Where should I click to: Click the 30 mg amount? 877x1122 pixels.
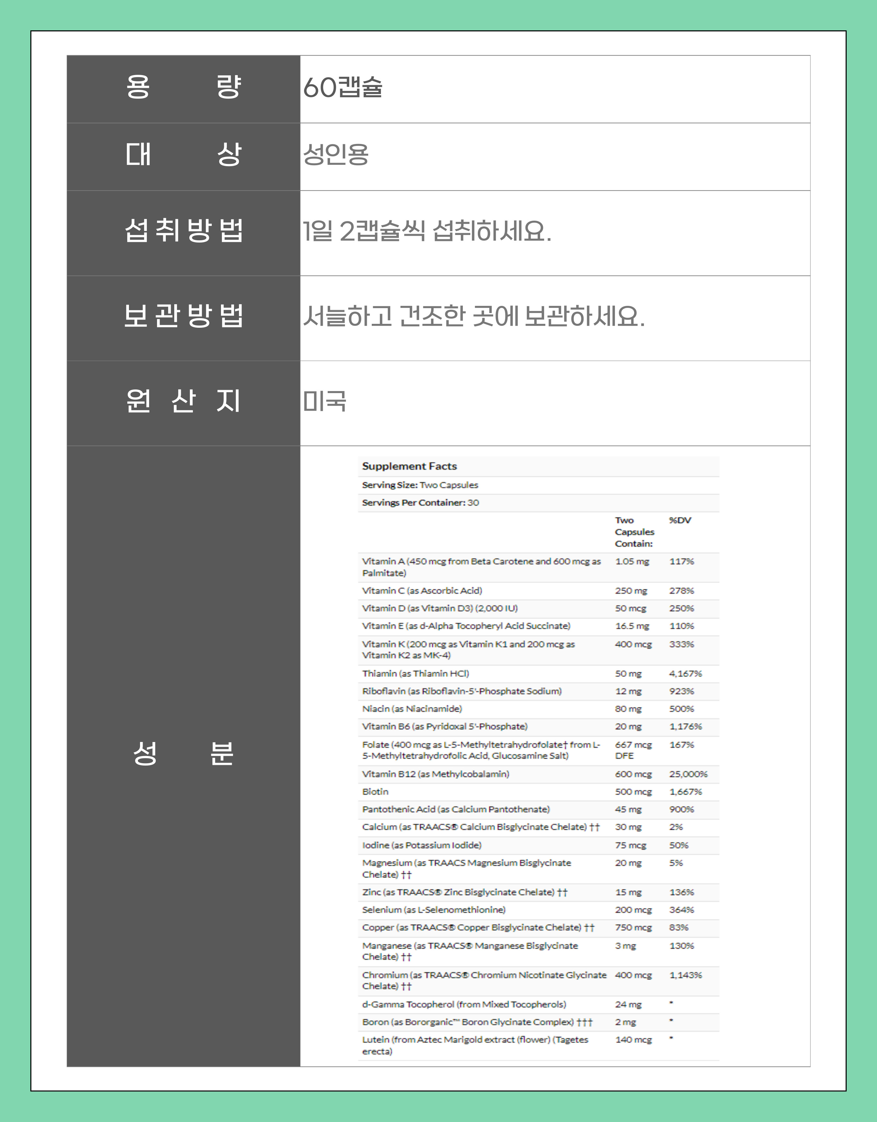pos(628,827)
